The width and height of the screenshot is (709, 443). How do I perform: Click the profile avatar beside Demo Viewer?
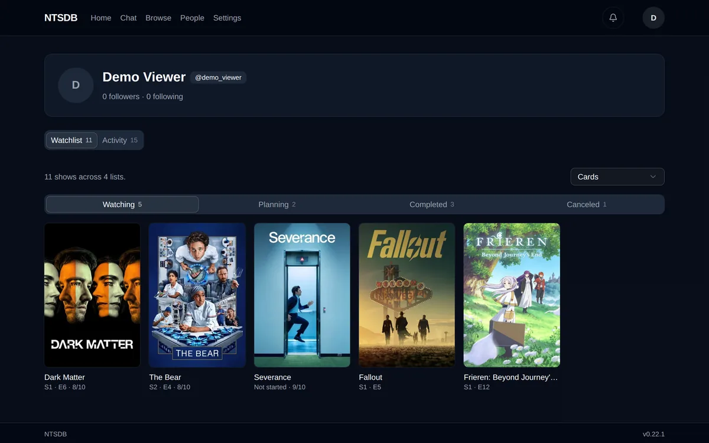[76, 85]
